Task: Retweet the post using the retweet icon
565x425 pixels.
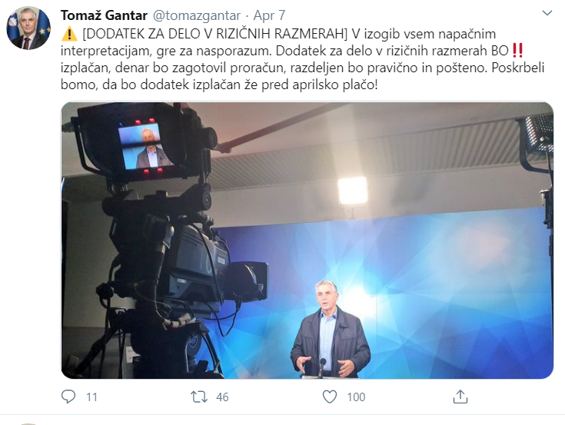Action: coord(199,397)
